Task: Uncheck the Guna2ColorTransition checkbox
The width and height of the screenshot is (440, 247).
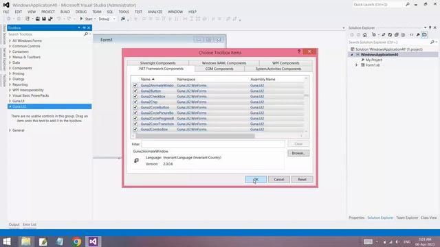Action: 135,123
